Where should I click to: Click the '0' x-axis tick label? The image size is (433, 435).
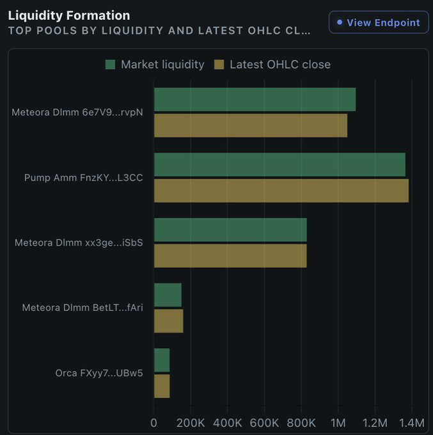[x=154, y=423]
